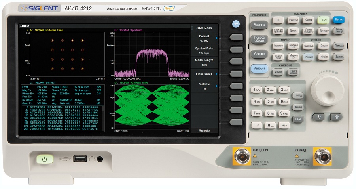Toggle the Режим mode key
The height and width of the screenshot is (189, 356).
(309, 57)
